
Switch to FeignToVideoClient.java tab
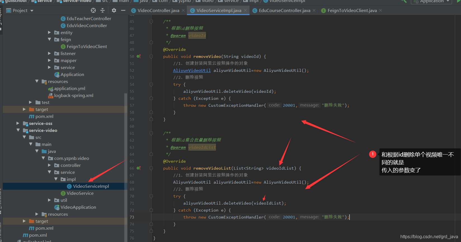pyautogui.click(x=352, y=10)
